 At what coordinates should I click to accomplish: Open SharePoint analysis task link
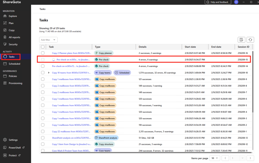coord(71,138)
